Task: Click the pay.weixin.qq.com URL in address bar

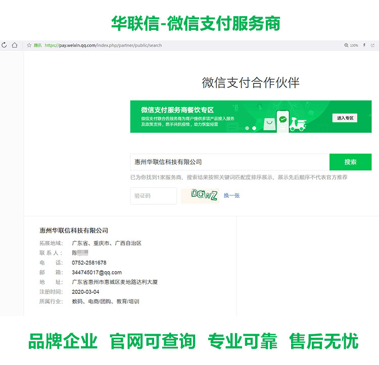Action: 103,45
